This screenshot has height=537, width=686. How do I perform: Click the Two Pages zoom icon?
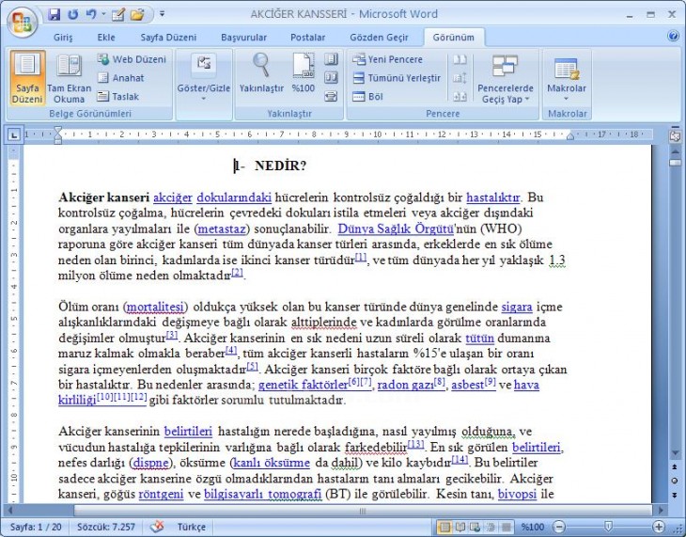(x=331, y=77)
